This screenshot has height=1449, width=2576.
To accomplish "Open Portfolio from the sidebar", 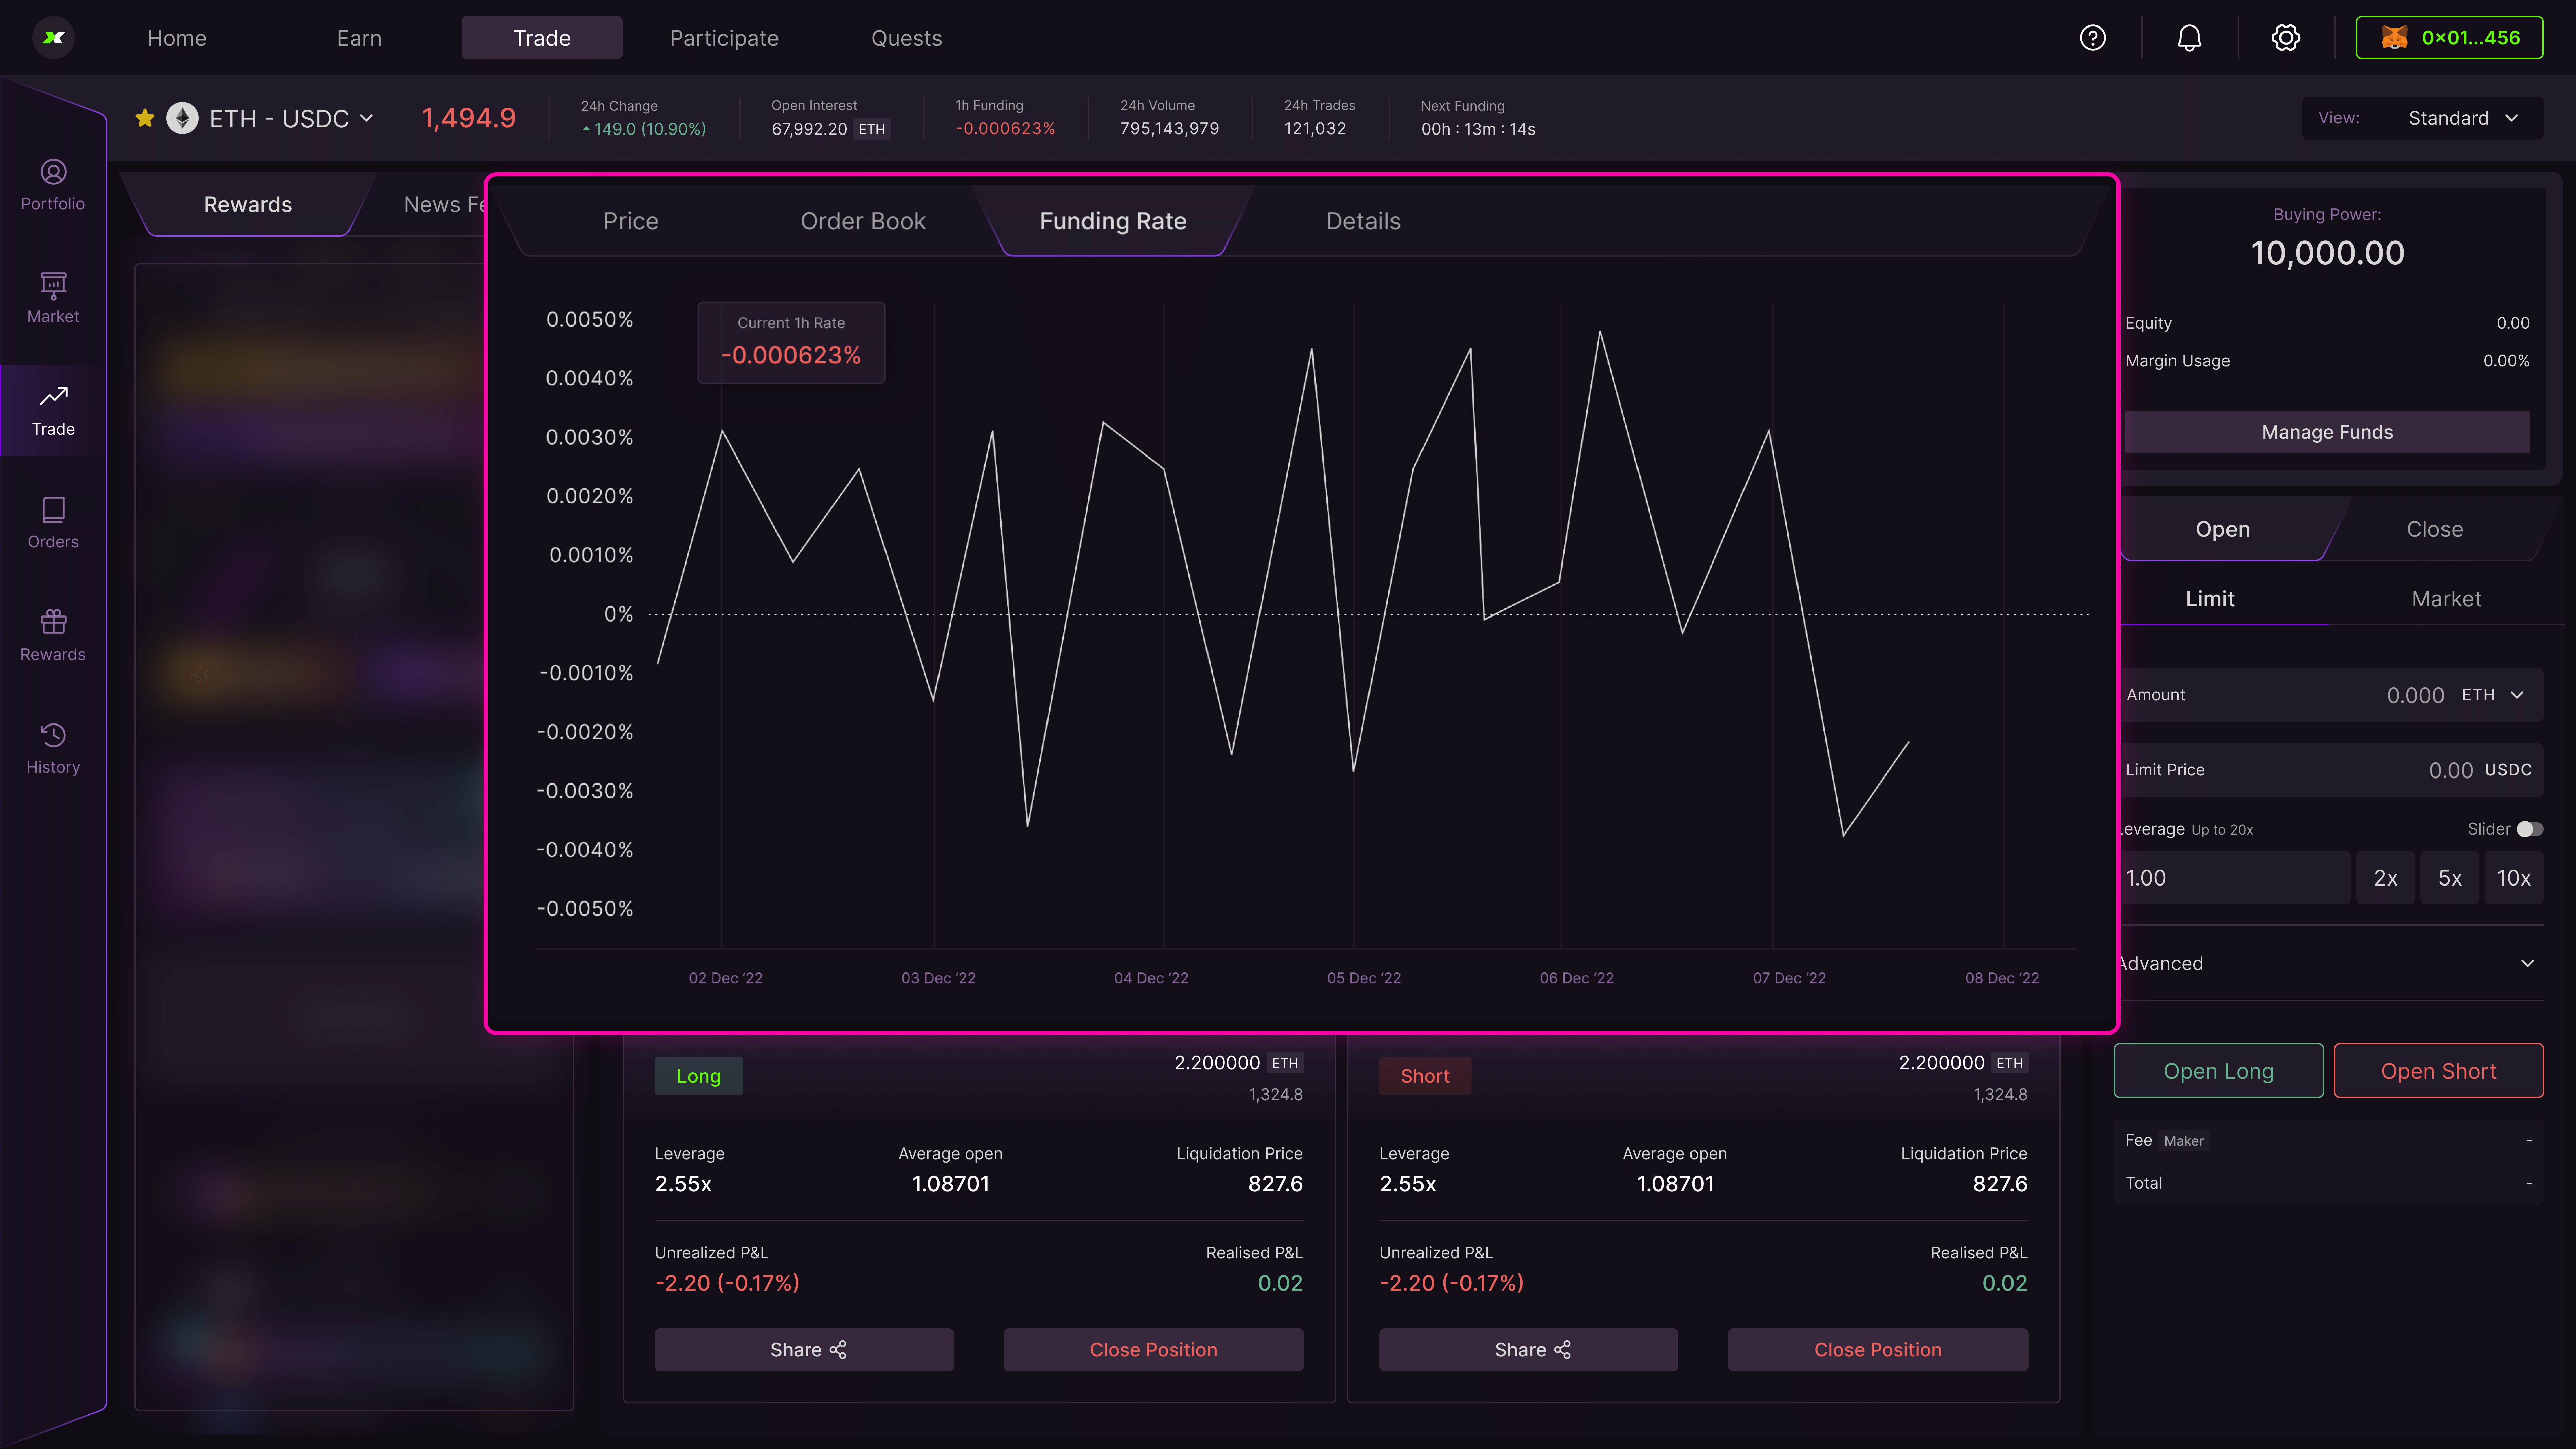I will pos(53,186).
